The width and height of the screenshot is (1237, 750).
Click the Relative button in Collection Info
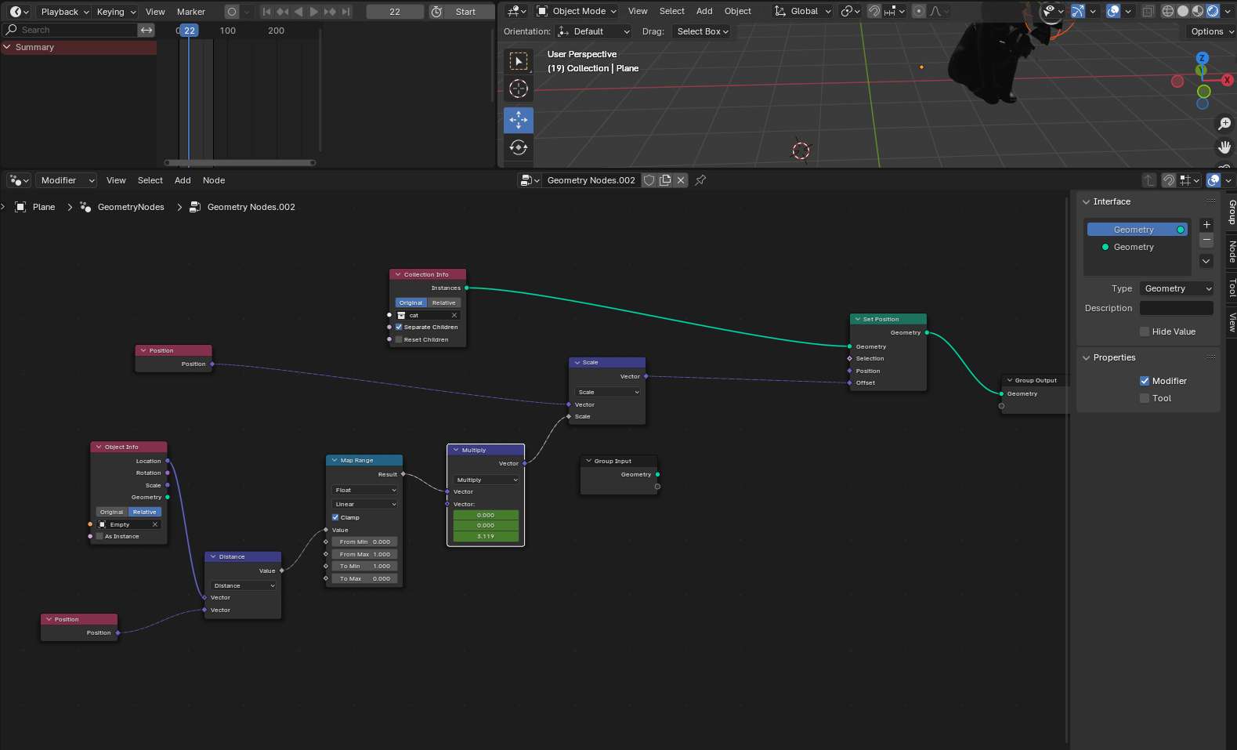[443, 303]
